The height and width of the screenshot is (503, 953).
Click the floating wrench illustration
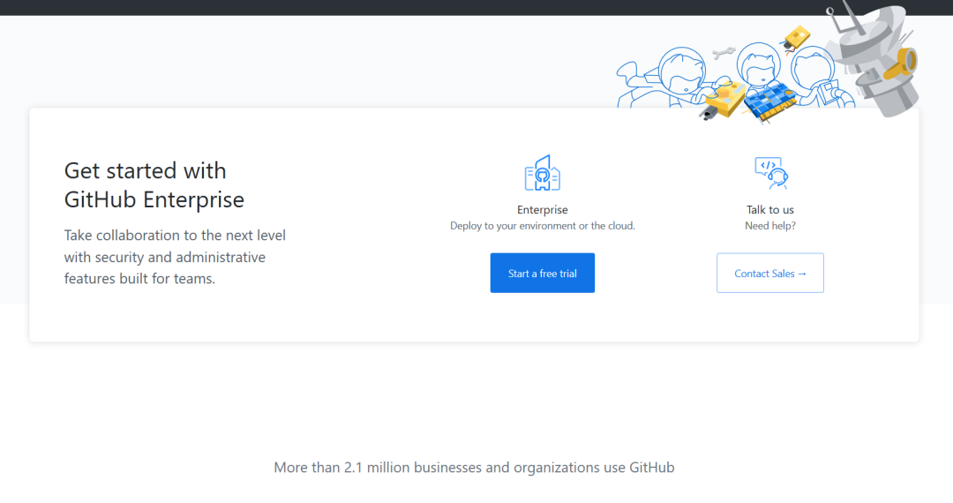click(724, 54)
